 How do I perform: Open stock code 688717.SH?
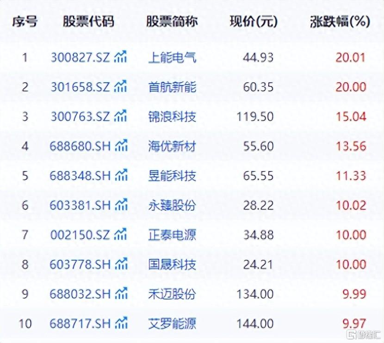(81, 324)
